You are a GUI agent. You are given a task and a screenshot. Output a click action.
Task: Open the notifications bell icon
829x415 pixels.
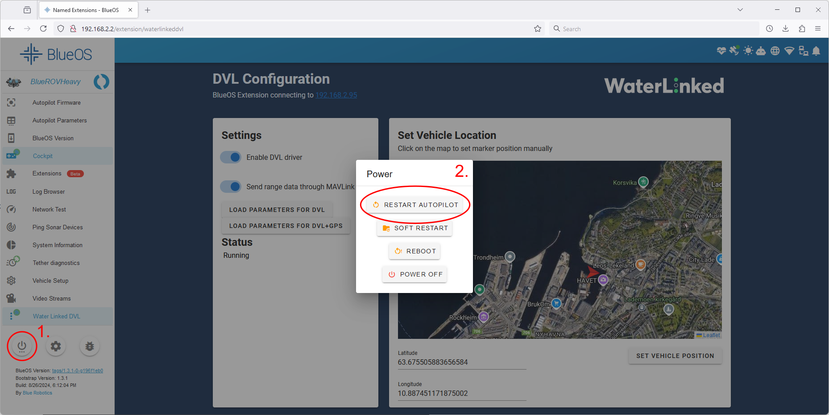(x=816, y=51)
